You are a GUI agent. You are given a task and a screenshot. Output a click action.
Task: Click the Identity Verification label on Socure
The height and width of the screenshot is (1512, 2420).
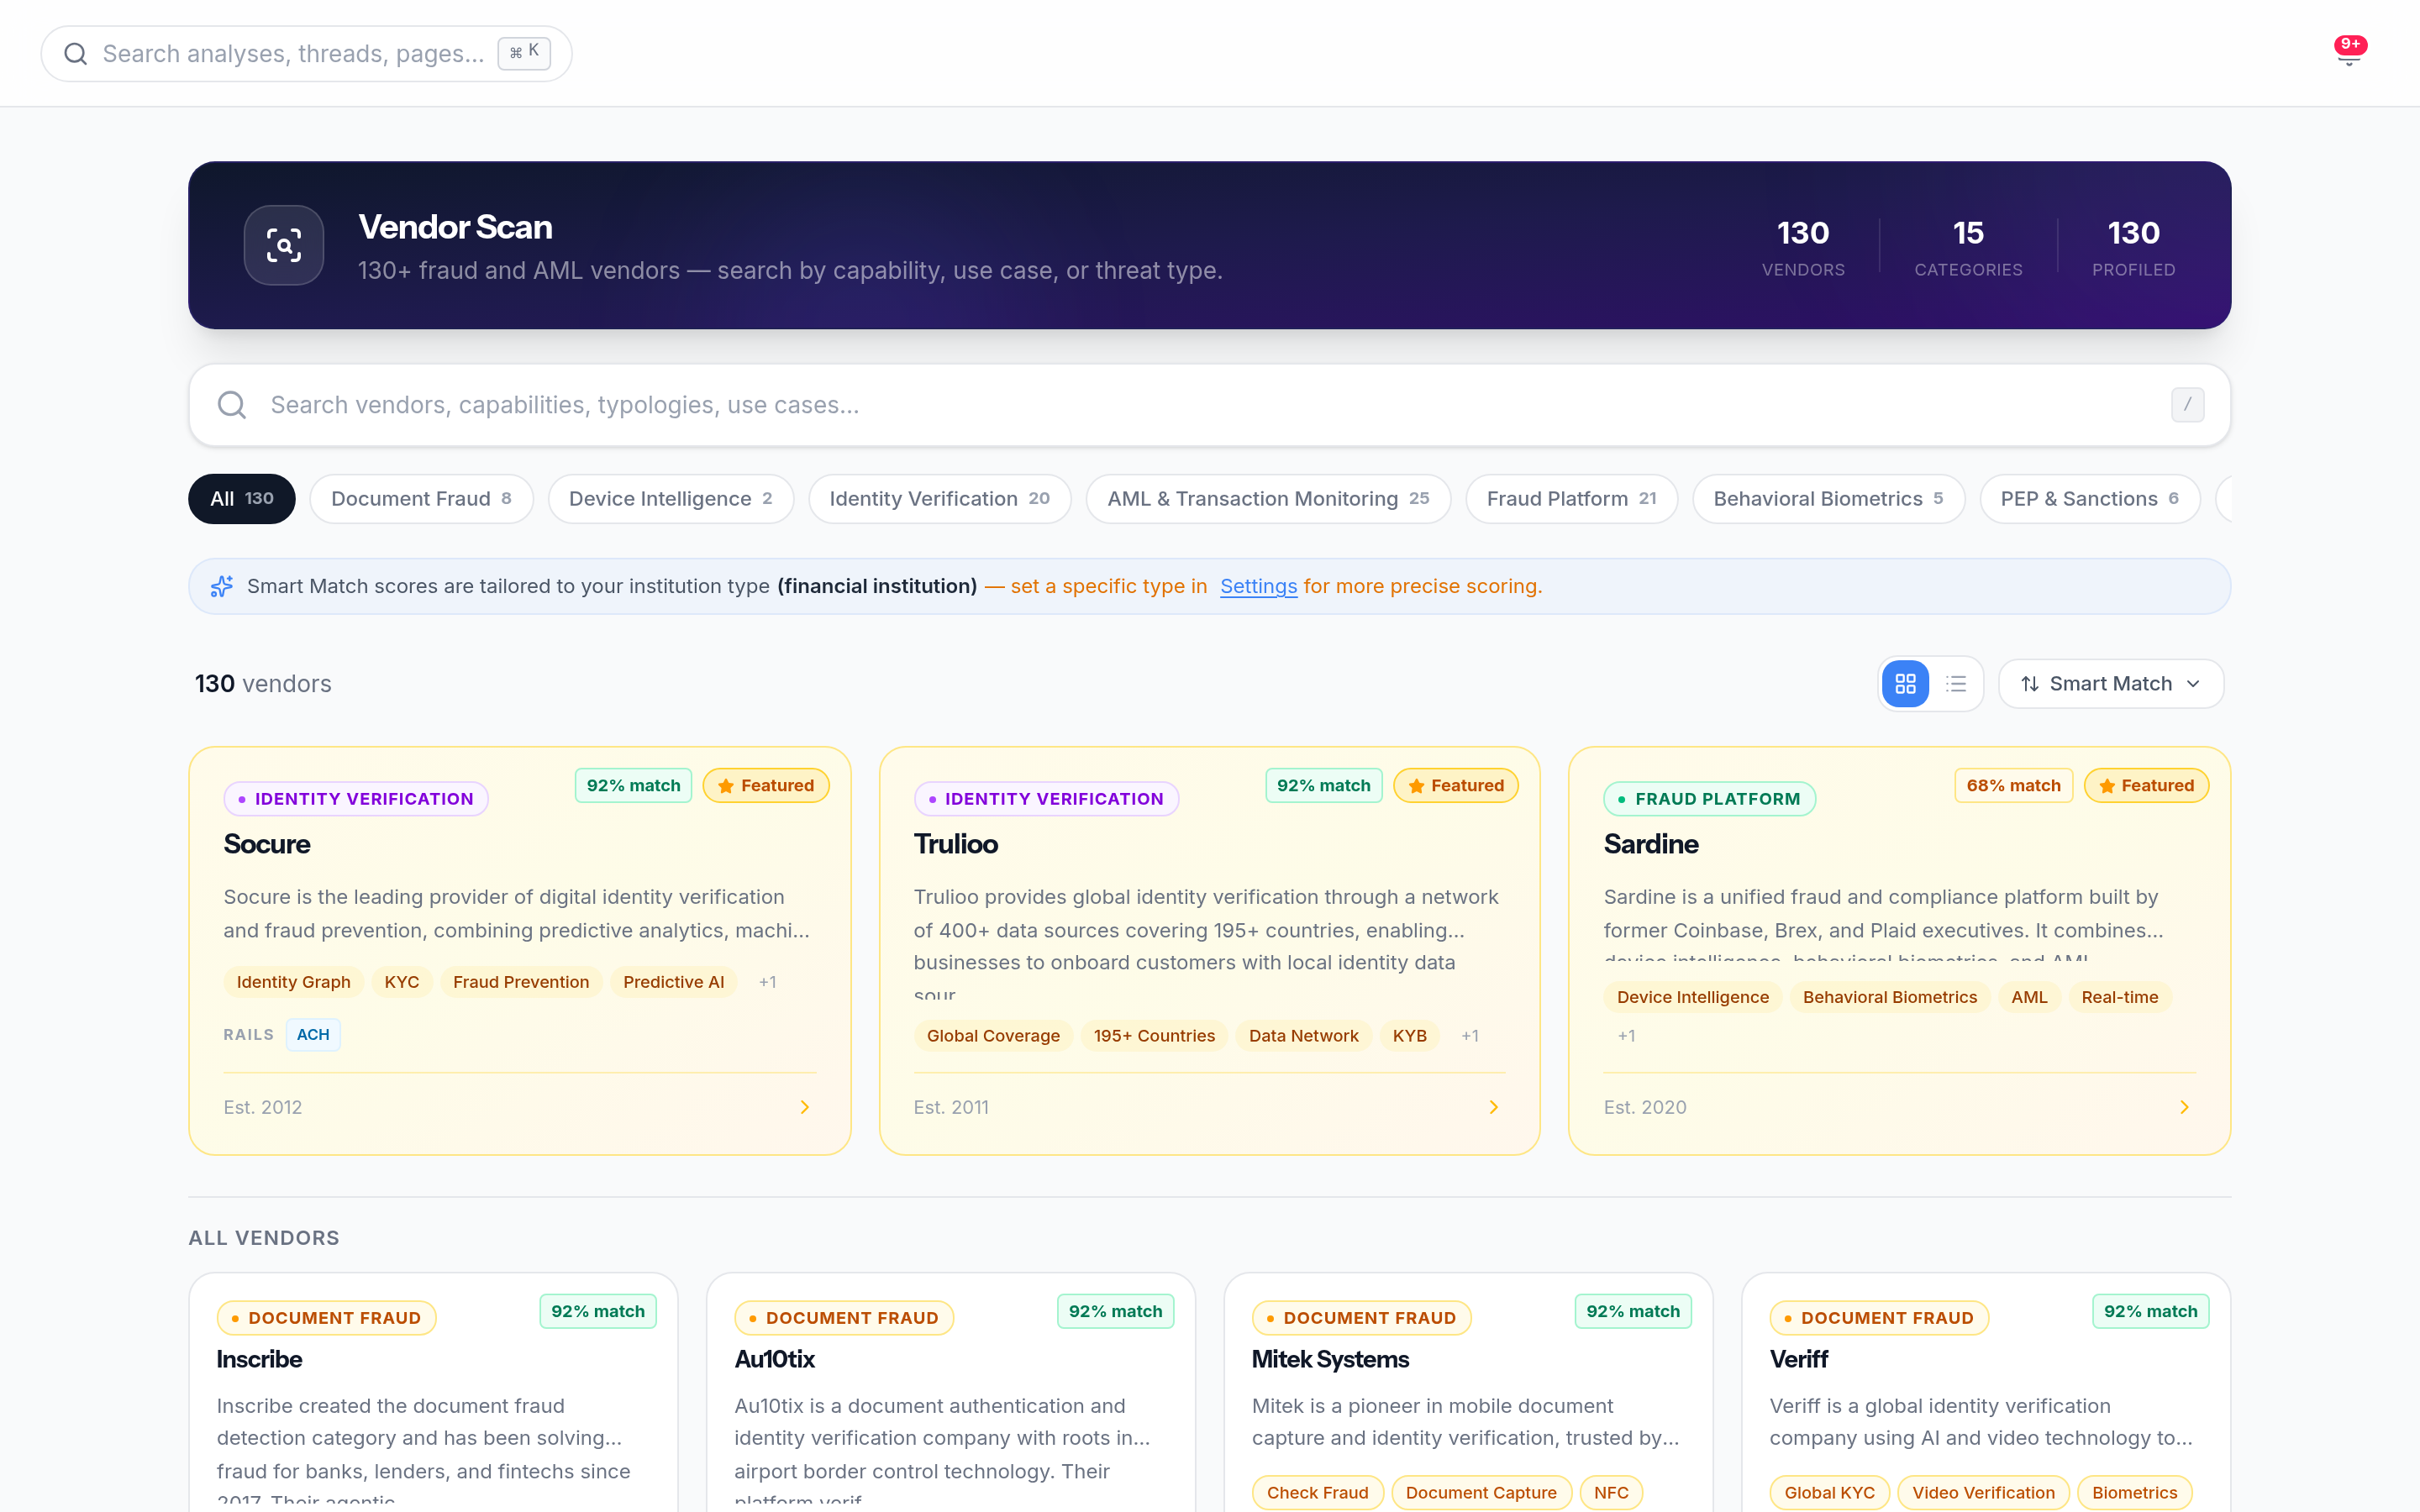pos(356,799)
